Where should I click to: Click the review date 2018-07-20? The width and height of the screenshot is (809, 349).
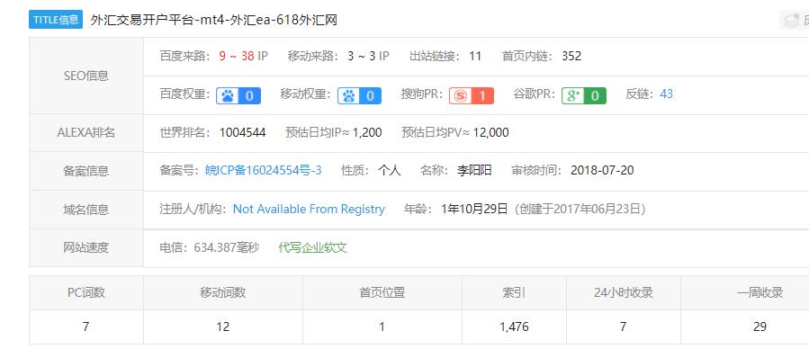pyautogui.click(x=602, y=170)
